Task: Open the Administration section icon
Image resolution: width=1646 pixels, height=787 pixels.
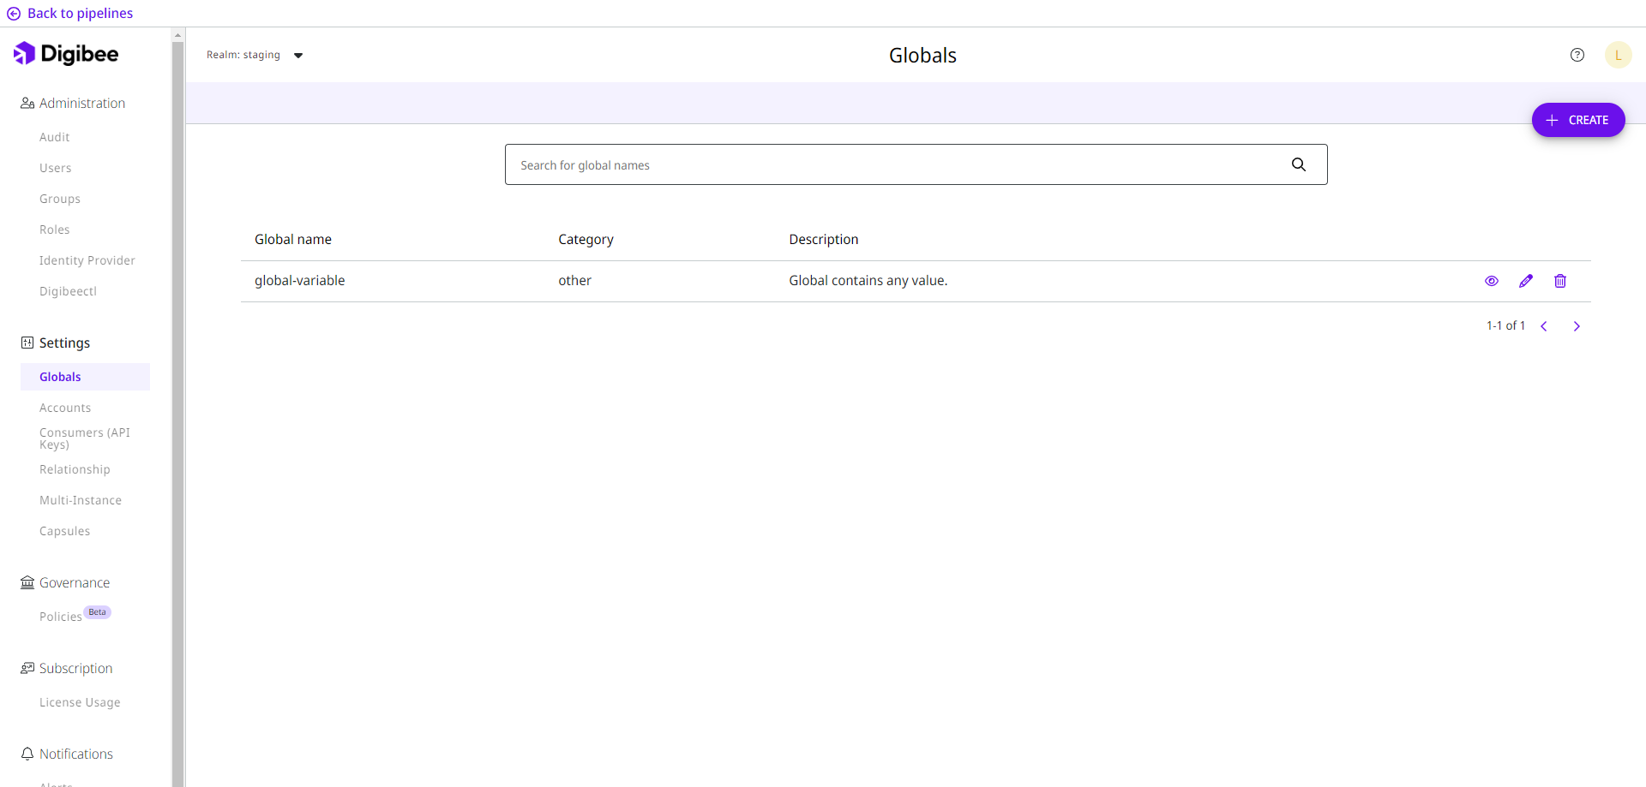Action: click(27, 102)
